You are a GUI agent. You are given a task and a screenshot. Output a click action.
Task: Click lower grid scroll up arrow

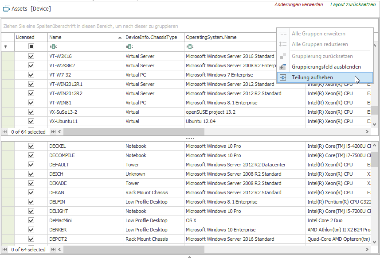pos(374,145)
